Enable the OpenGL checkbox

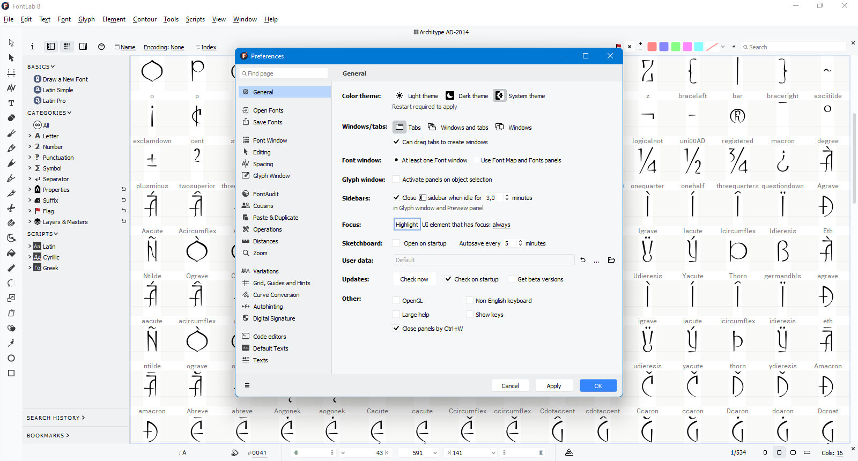(396, 301)
